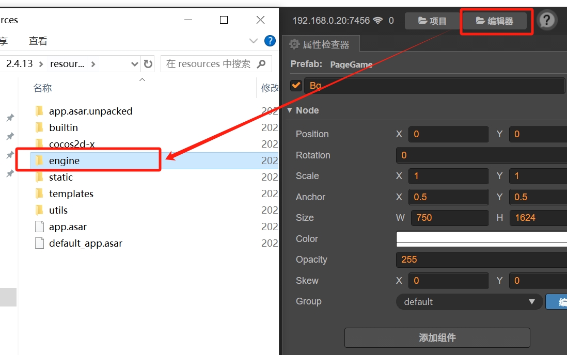Open the 查看 ribbon tab
This screenshot has width=567, height=355.
pyautogui.click(x=38, y=41)
